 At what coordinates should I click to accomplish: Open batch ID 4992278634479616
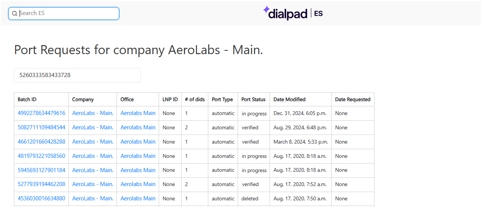click(41, 113)
